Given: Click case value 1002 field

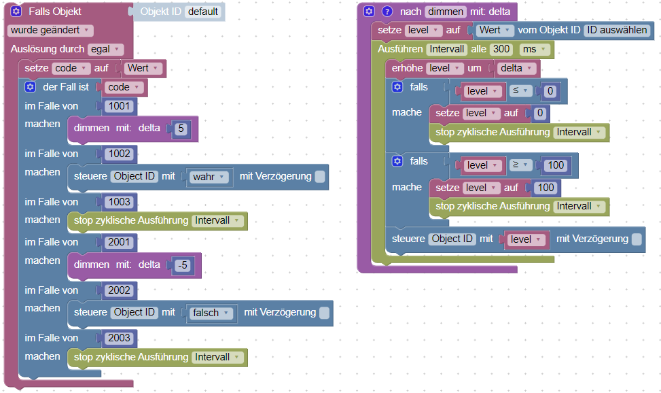Looking at the screenshot, I should pos(120,154).
